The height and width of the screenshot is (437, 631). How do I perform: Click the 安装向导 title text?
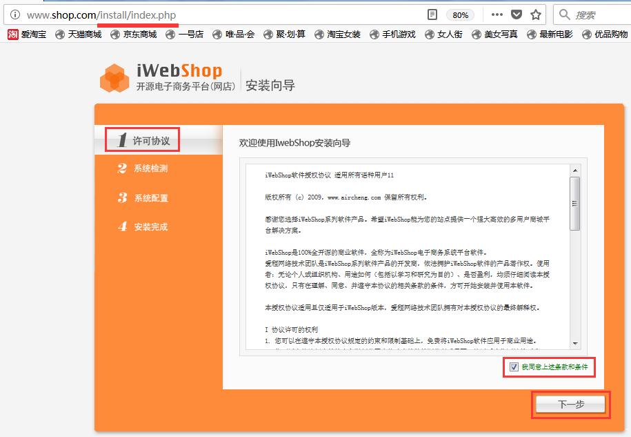click(x=270, y=86)
